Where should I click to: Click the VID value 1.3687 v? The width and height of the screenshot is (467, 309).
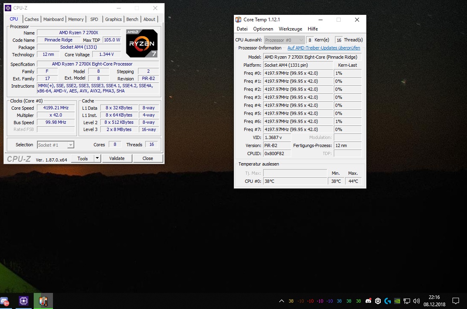pyautogui.click(x=277, y=137)
